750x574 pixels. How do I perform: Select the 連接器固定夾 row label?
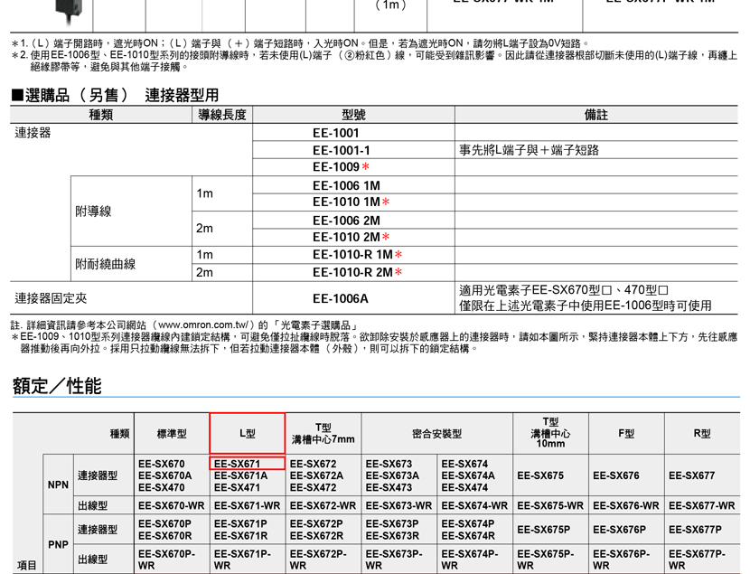coord(51,298)
